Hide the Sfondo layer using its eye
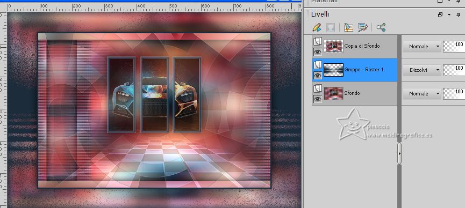The width and height of the screenshot is (465, 208). [x=318, y=99]
